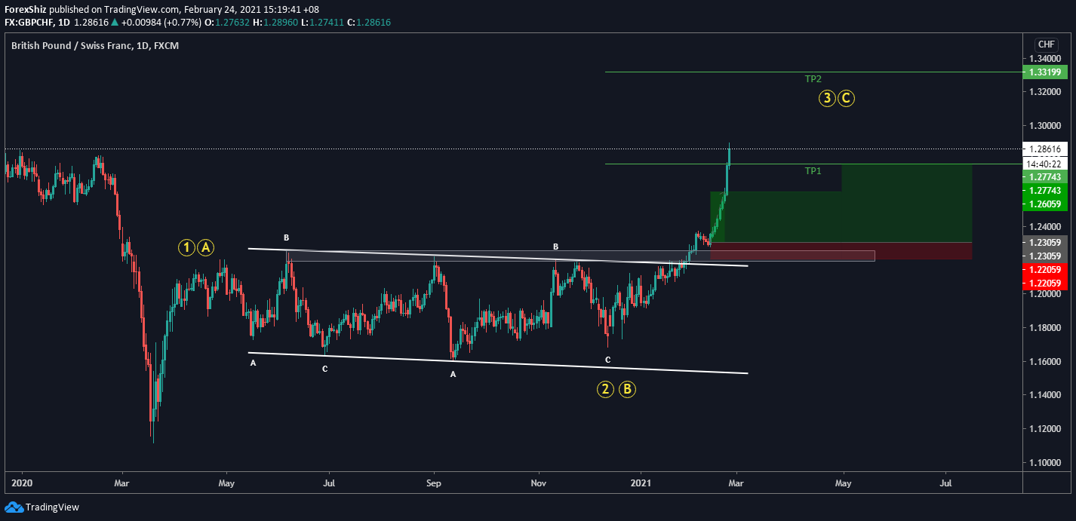The image size is (1076, 521).
Task: Click the 1.32000 price axis label
Action: (x=1044, y=92)
